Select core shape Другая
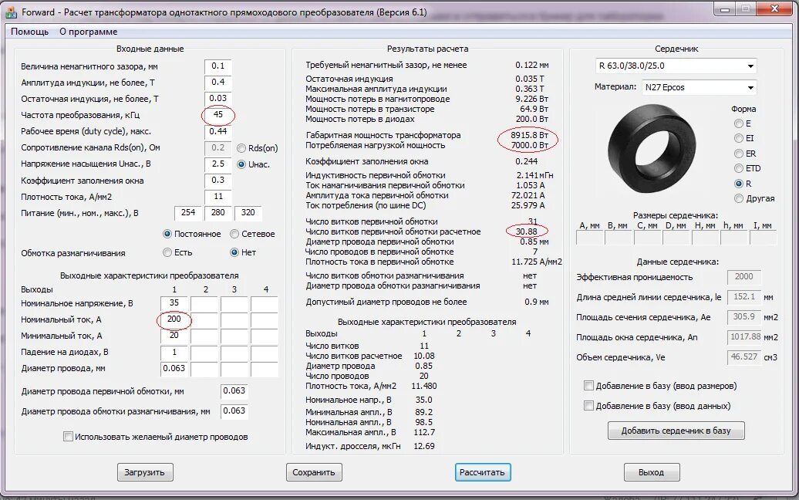Screen dimensions: 799x500 (738, 198)
